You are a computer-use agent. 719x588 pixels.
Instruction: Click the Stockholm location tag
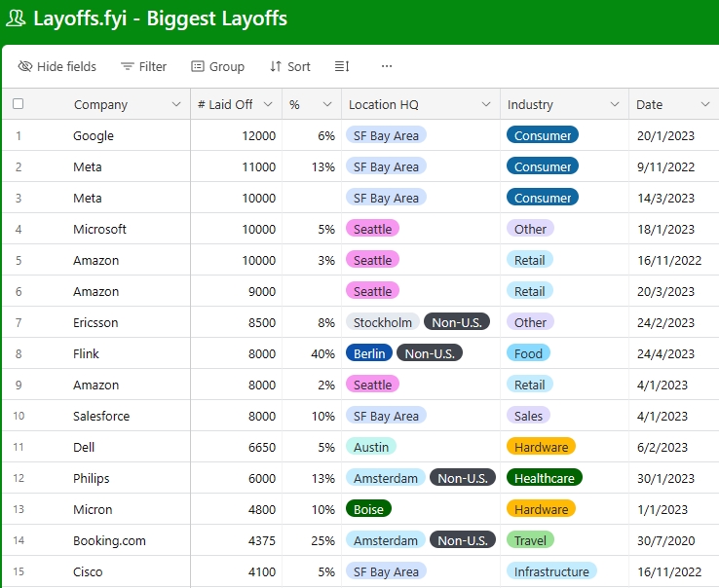(383, 322)
